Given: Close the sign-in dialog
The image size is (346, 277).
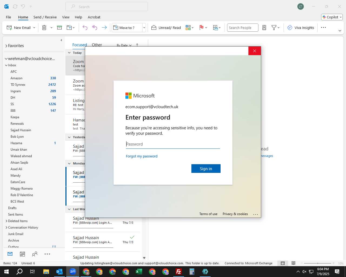Looking at the screenshot, I should [x=255, y=51].
